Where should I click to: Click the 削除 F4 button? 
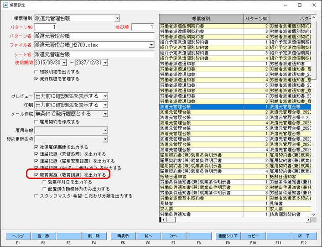click(94, 236)
